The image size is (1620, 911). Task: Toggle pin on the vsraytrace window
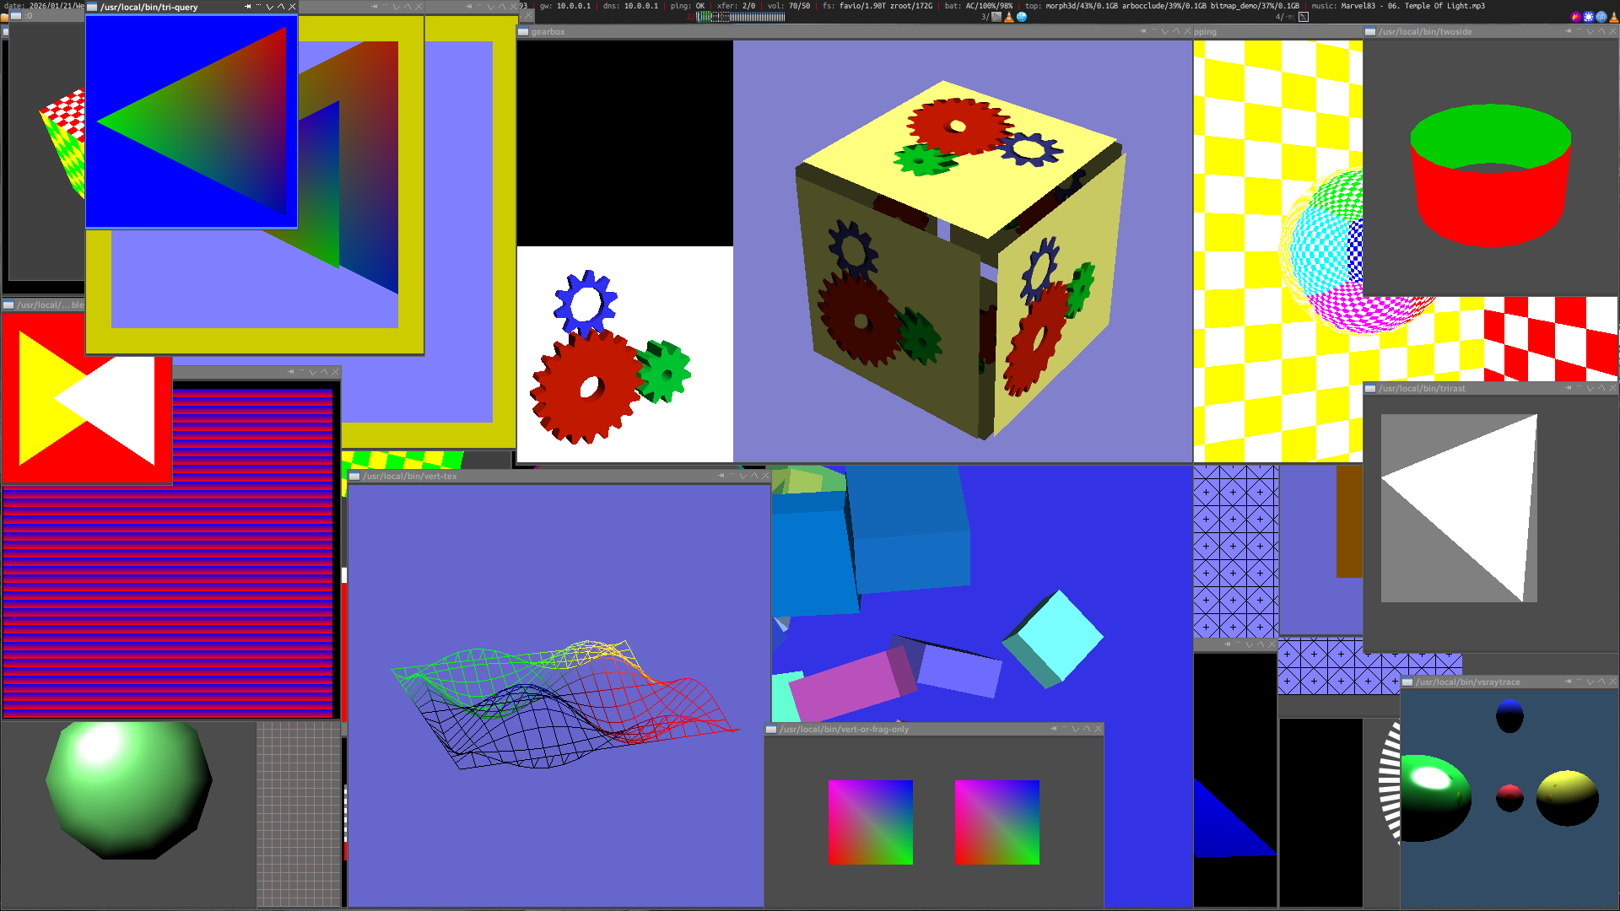1569,682
